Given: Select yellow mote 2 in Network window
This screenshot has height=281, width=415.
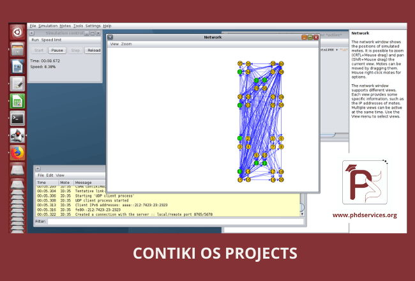Looking at the screenshot, I should point(248,139).
